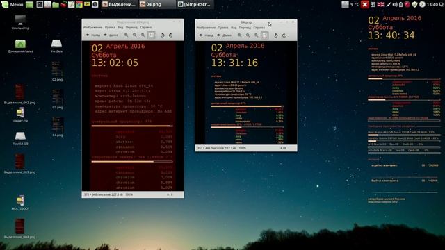Image resolution: width=445 pixels, height=250 pixels.
Task: Switch to 04.png taskbar window
Action: [x=157, y=4]
